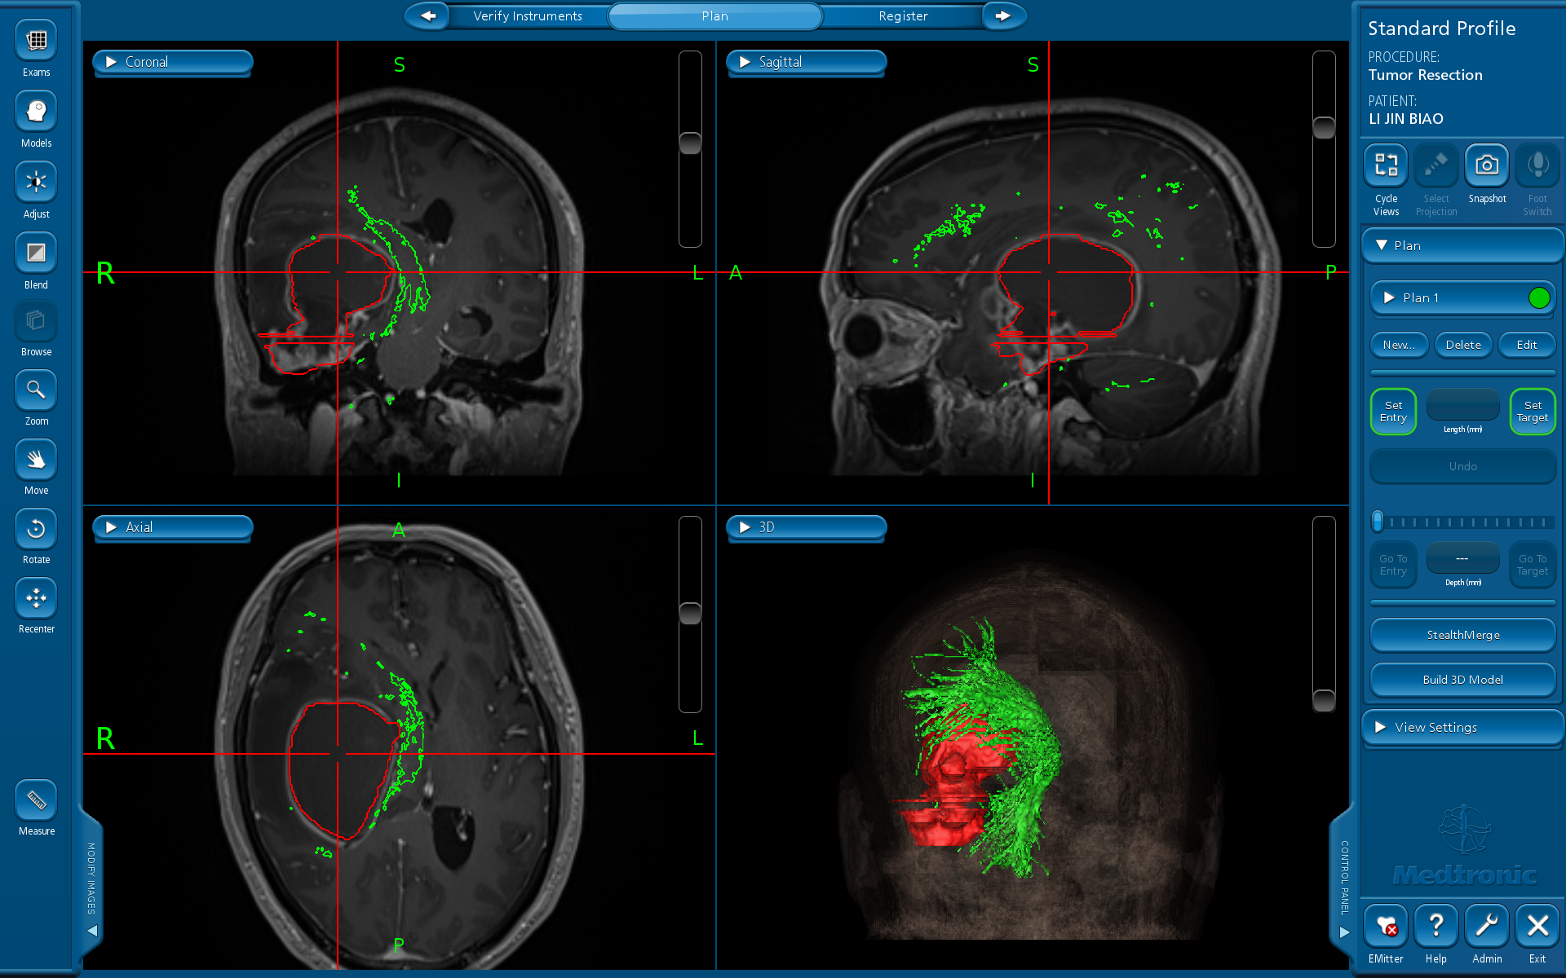Take a Snapshot with camera icon
The width and height of the screenshot is (1566, 978).
coord(1486,165)
